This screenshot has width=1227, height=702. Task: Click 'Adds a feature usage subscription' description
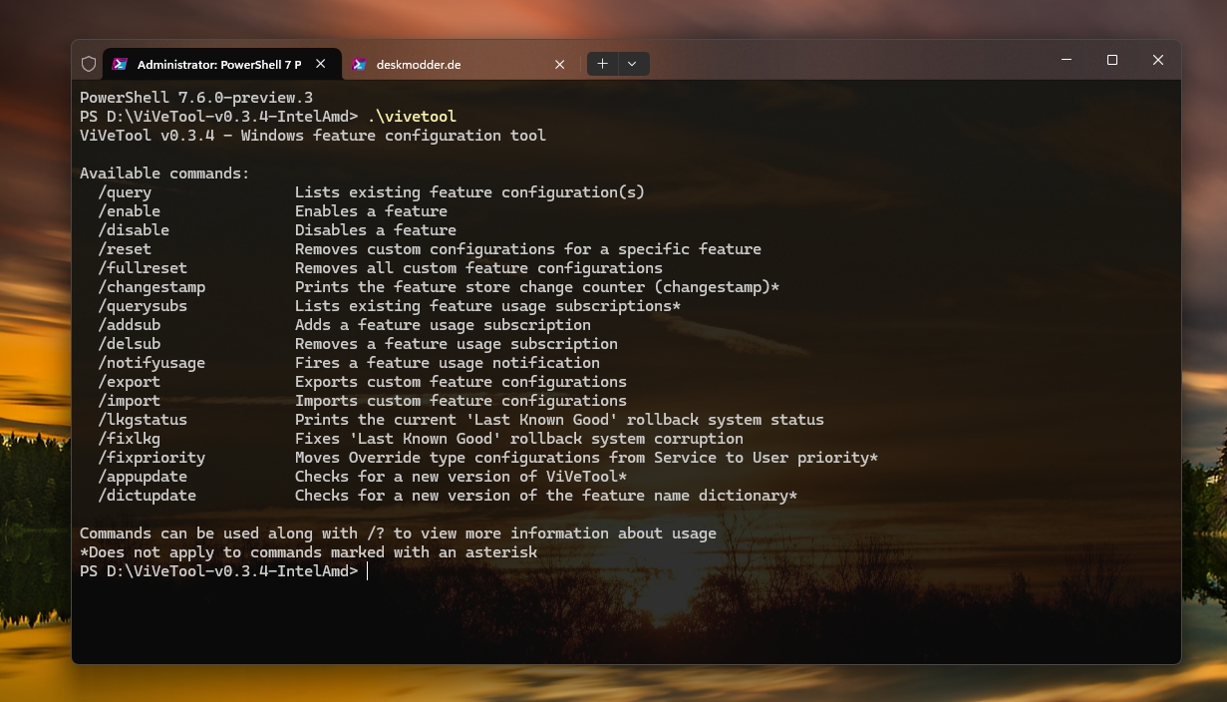443,325
